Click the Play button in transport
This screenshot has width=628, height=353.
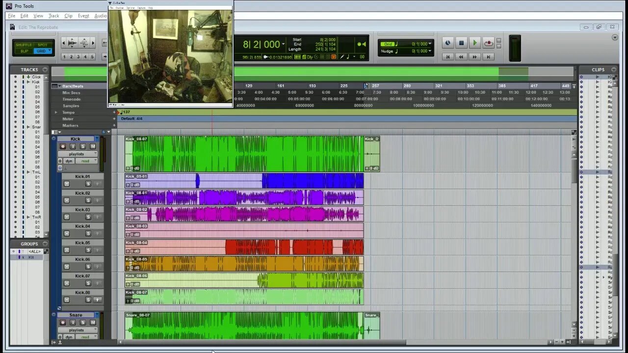[474, 43]
